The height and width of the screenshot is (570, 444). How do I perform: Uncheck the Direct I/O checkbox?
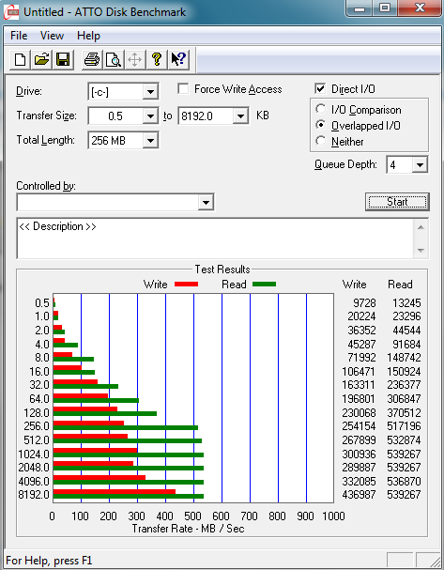[x=320, y=89]
